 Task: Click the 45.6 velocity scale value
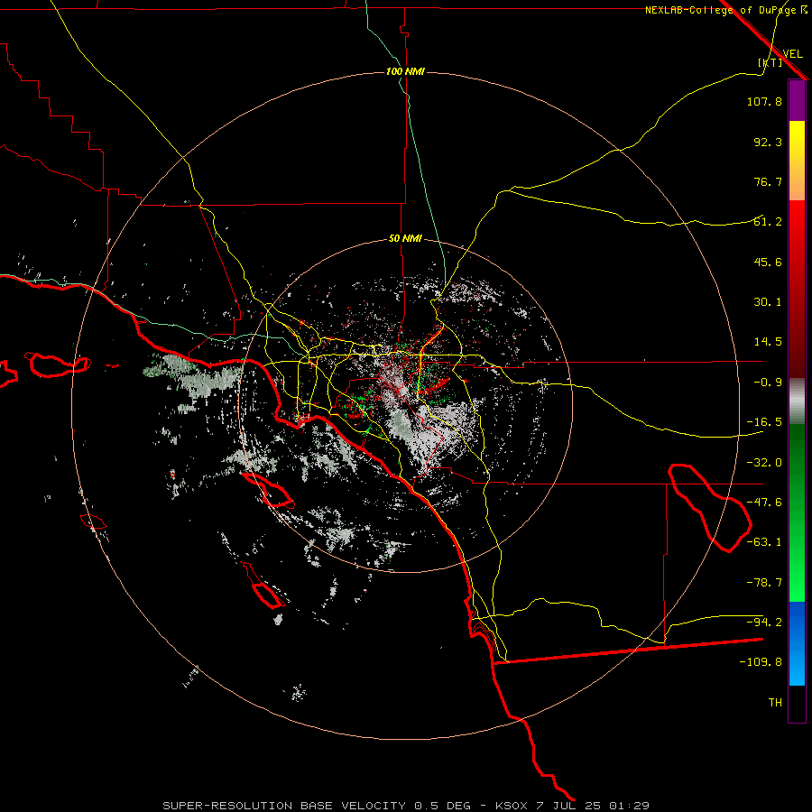(768, 262)
